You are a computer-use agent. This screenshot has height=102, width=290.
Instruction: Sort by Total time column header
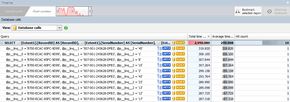(199, 36)
